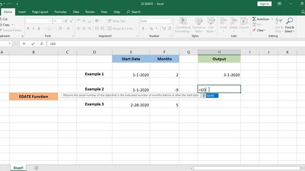Click the horizontal scrollbar left arrow

click(192, 168)
